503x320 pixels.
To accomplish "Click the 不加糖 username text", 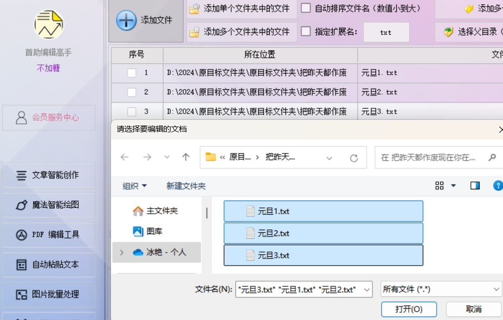I will click(x=48, y=68).
